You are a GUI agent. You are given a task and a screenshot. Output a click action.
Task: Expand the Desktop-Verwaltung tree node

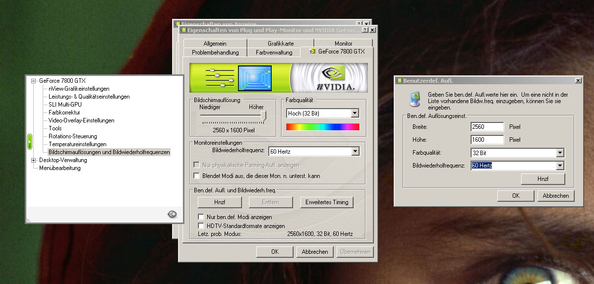(34, 160)
